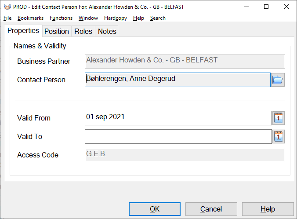
Task: Close the Edit Contact Person window
Action: click(286, 7)
